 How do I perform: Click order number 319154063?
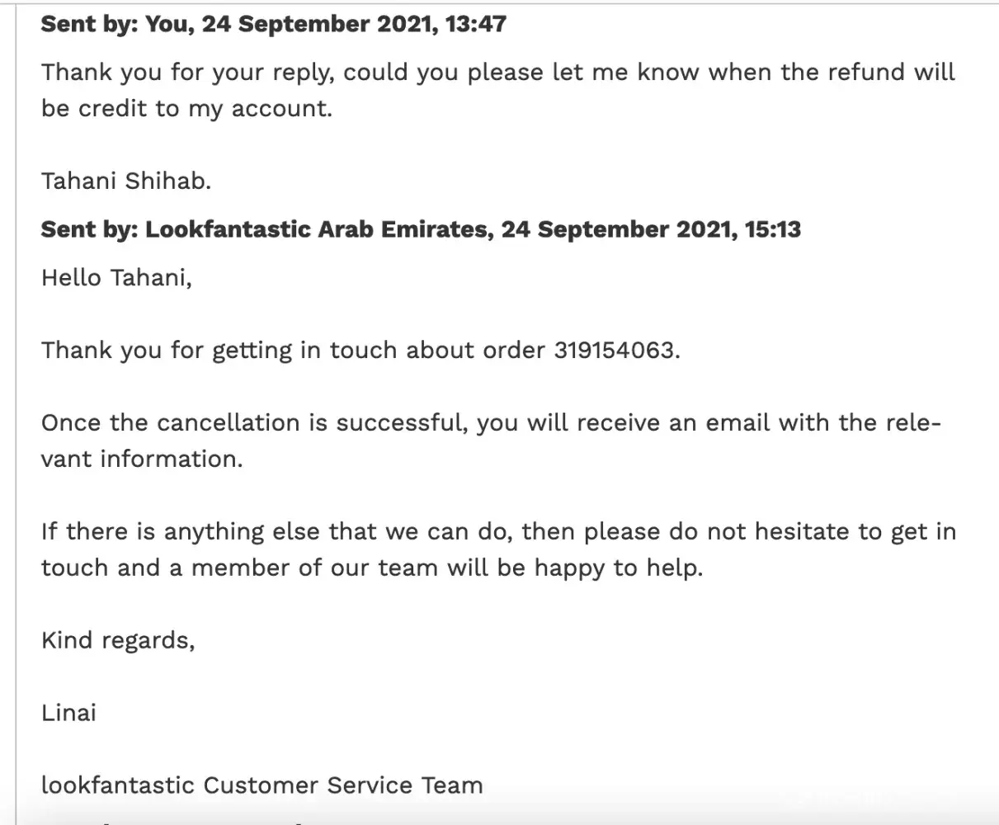(614, 350)
